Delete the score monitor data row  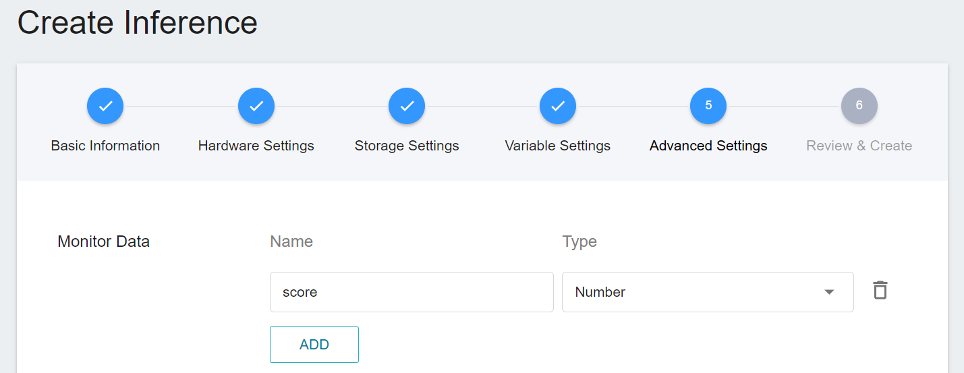click(x=880, y=291)
